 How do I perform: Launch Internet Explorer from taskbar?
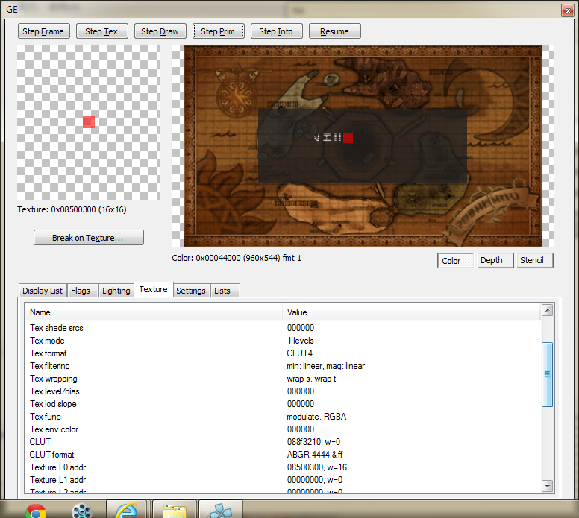click(127, 511)
